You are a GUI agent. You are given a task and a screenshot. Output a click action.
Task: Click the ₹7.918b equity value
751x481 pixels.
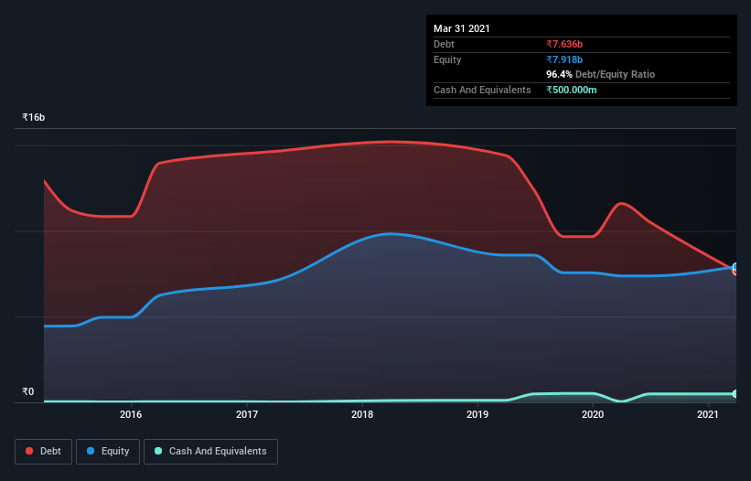564,59
